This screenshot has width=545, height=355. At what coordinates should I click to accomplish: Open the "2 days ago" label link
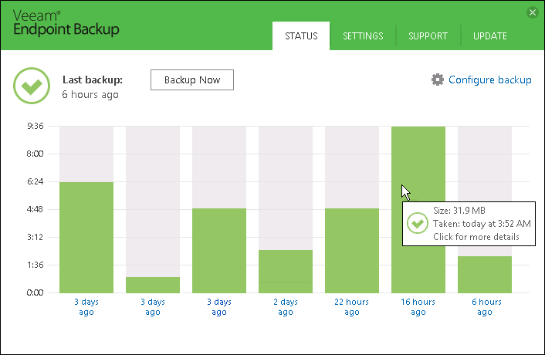pyautogui.click(x=285, y=306)
